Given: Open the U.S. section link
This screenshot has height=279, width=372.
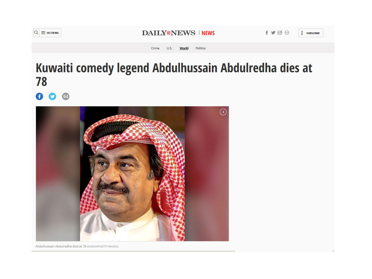Looking at the screenshot, I should click(169, 48).
